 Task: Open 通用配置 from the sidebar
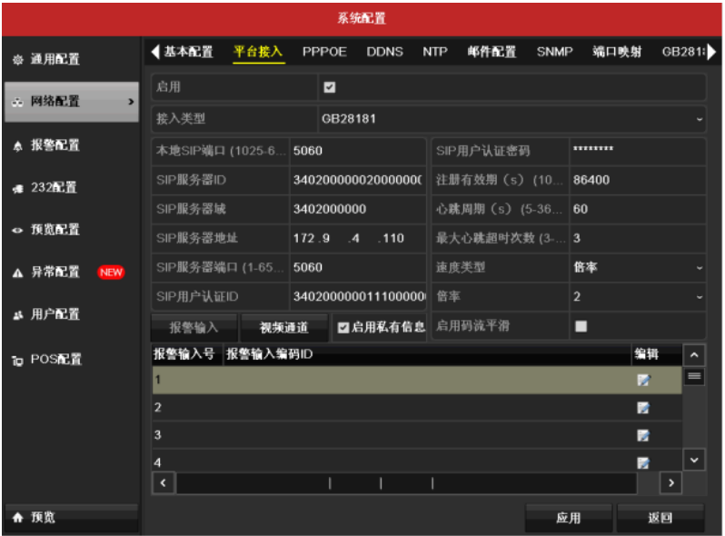click(x=55, y=59)
